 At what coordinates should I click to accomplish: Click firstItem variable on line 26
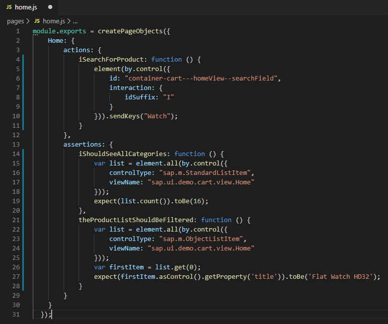pyautogui.click(x=127, y=267)
